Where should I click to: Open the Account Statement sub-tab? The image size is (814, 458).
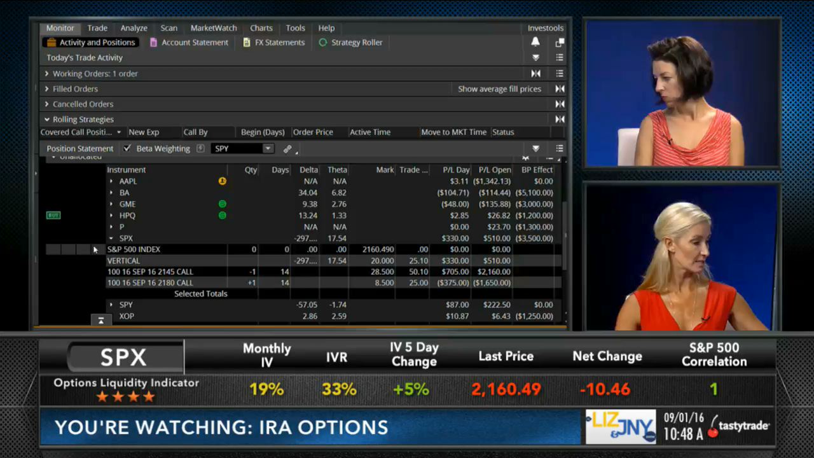(189, 43)
